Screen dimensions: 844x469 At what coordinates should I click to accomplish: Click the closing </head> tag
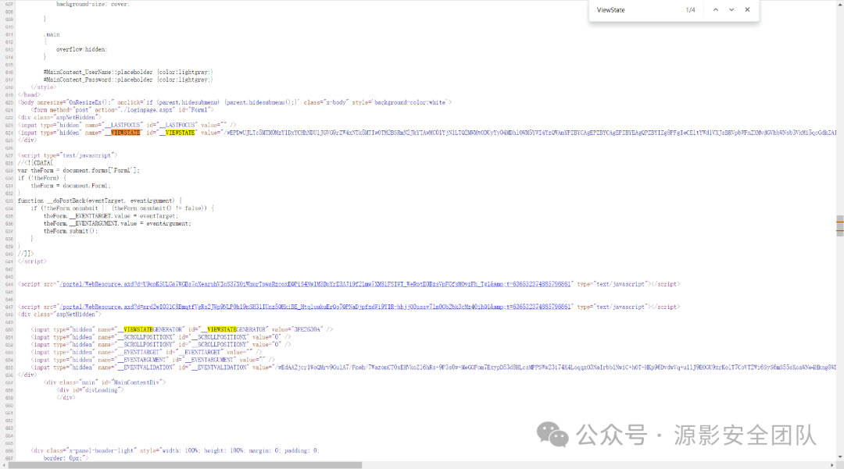(x=29, y=94)
